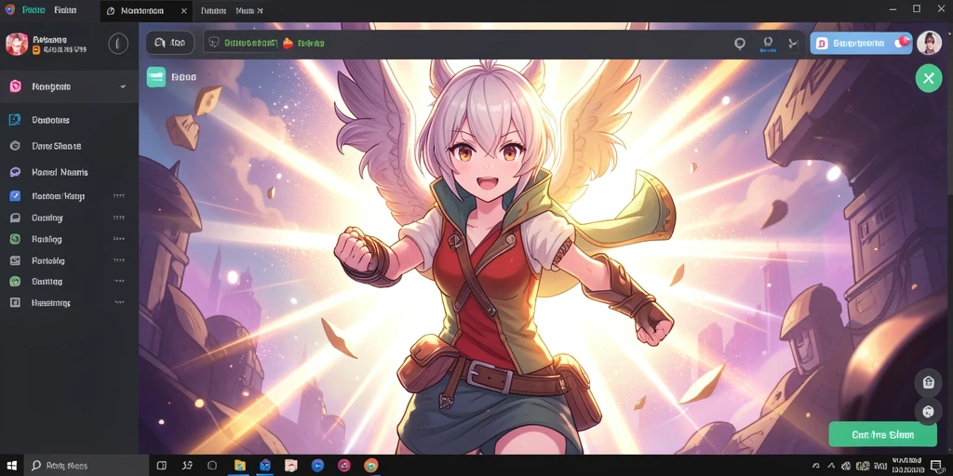This screenshot has width=953, height=476.
Task: Click the lower round overlay button above green button
Action: coord(928,411)
